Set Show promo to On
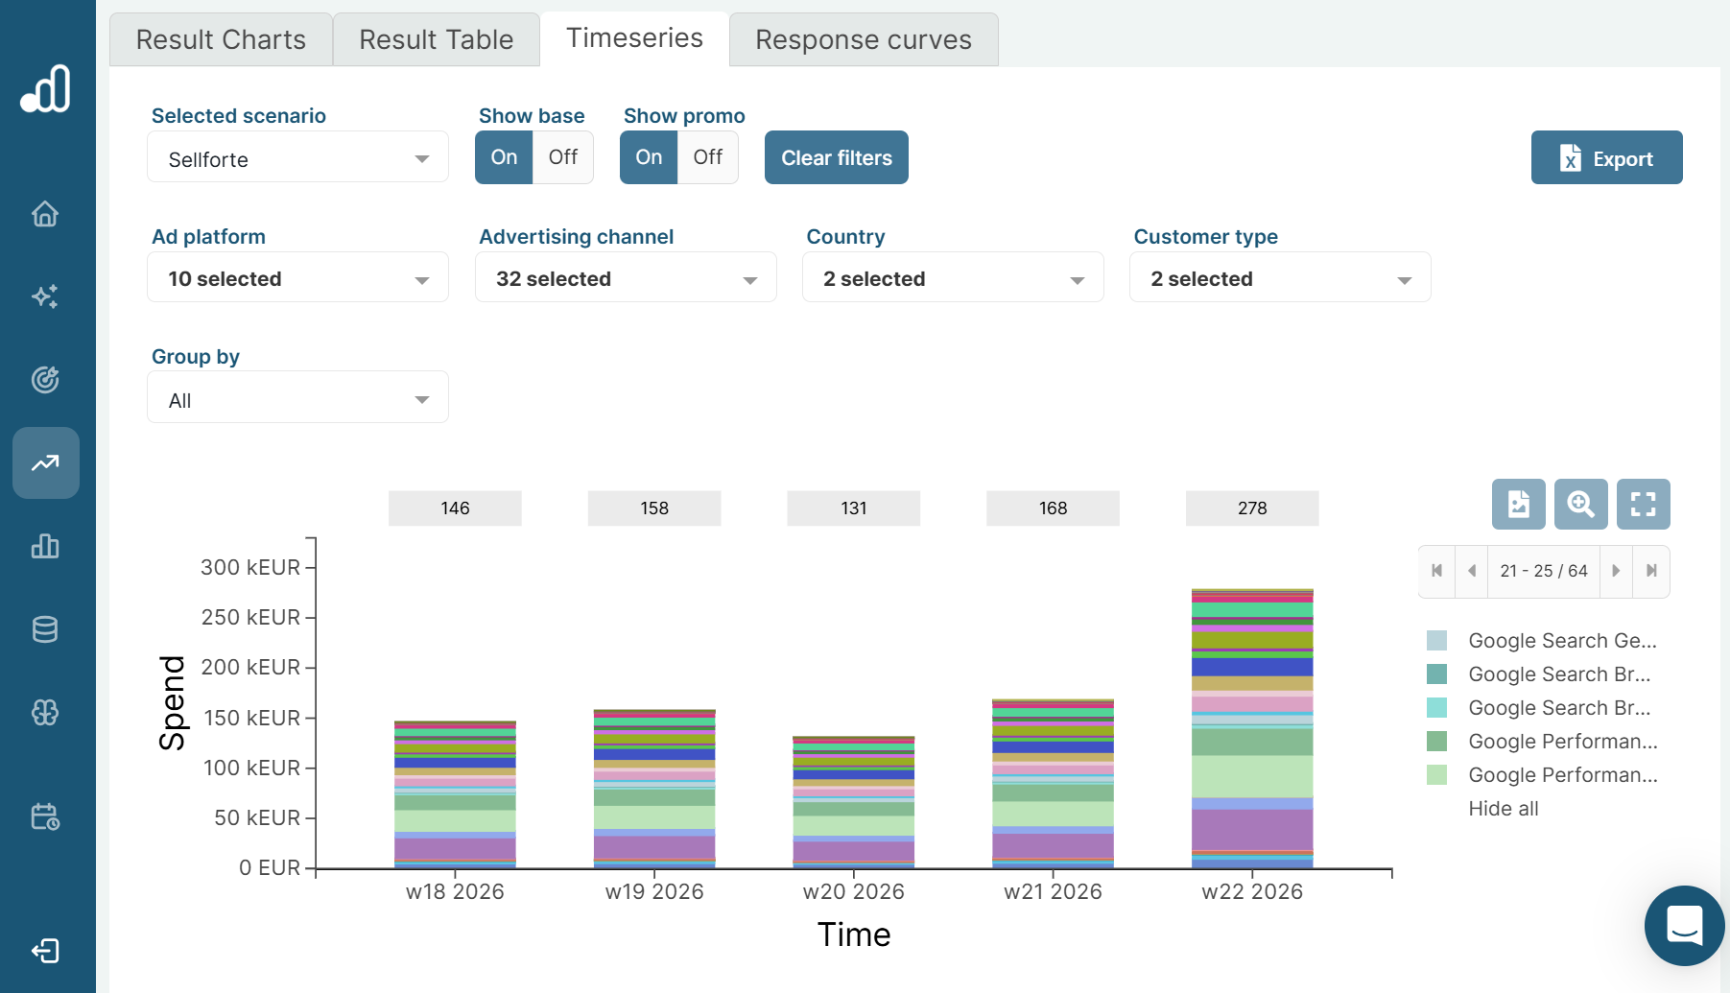Image resolution: width=1730 pixels, height=993 pixels. pos(649,157)
